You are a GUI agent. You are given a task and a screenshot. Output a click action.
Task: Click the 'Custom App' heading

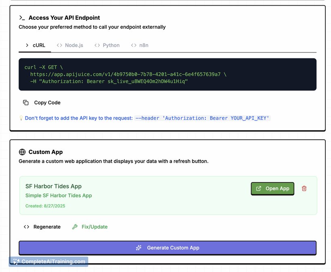pos(46,152)
